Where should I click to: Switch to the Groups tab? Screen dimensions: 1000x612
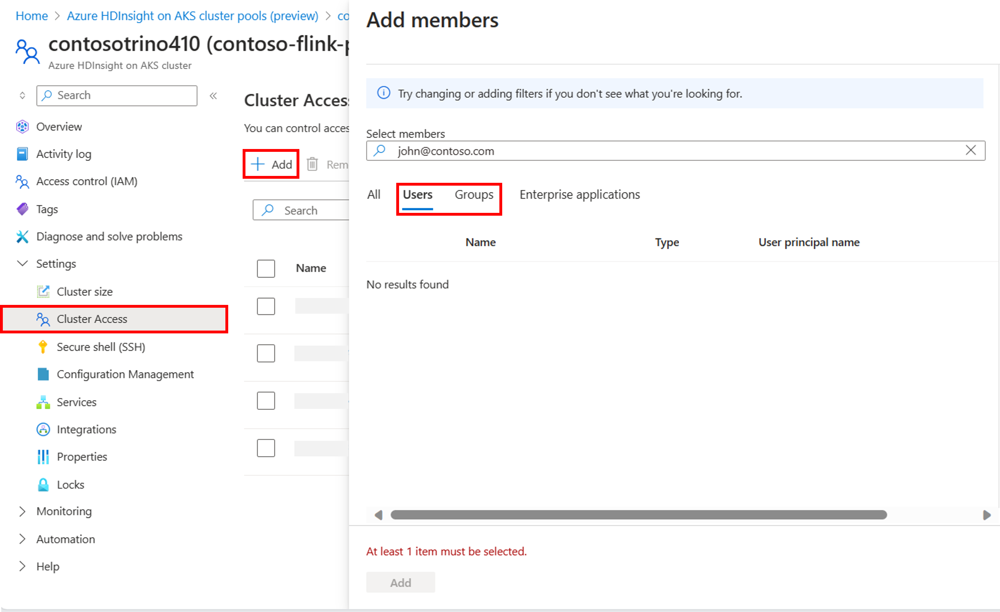[x=474, y=194]
